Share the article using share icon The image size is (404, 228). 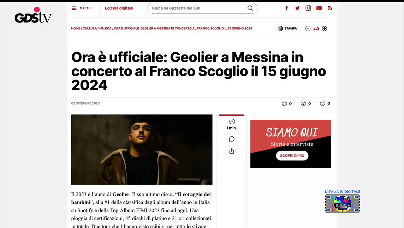pyautogui.click(x=232, y=151)
